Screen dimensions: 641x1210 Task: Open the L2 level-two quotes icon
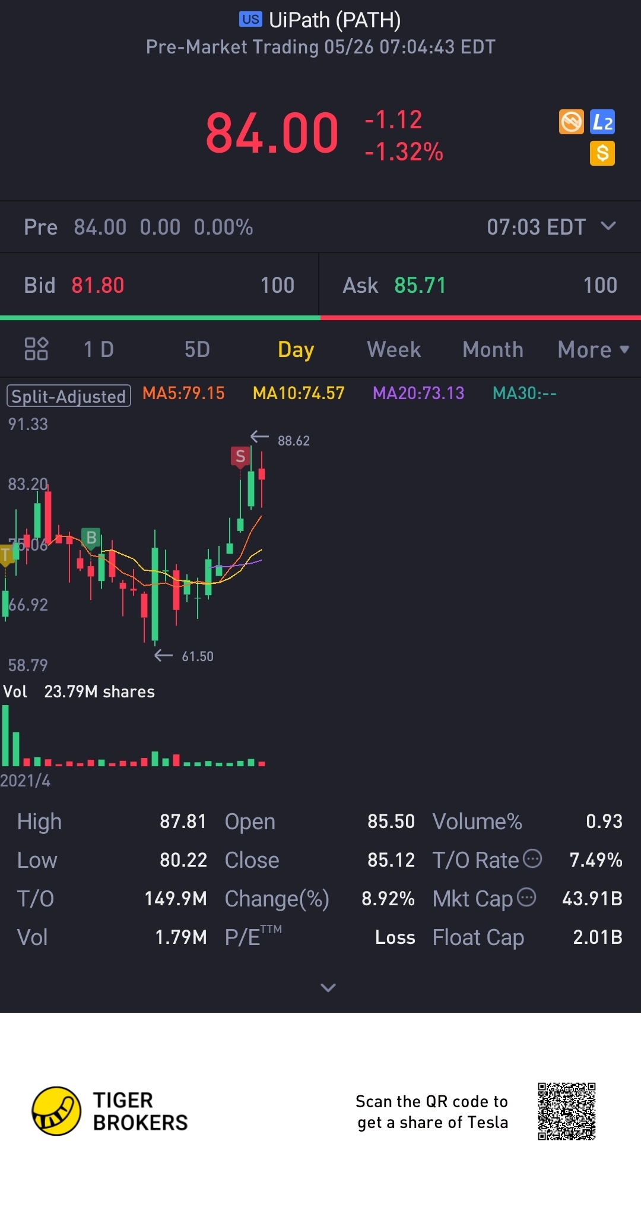tap(602, 122)
